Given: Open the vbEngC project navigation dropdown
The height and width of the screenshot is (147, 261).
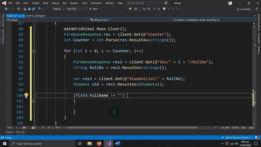Looking at the screenshot, I should click(48, 20).
